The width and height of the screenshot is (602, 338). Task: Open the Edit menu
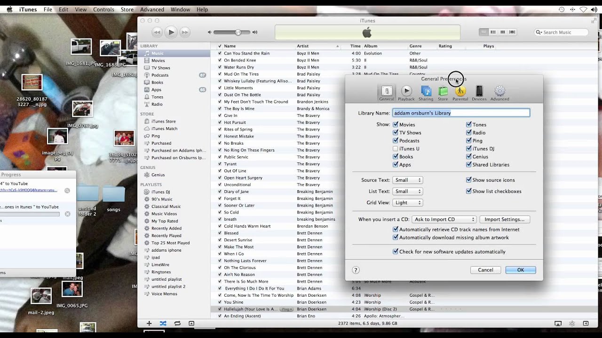(63, 9)
